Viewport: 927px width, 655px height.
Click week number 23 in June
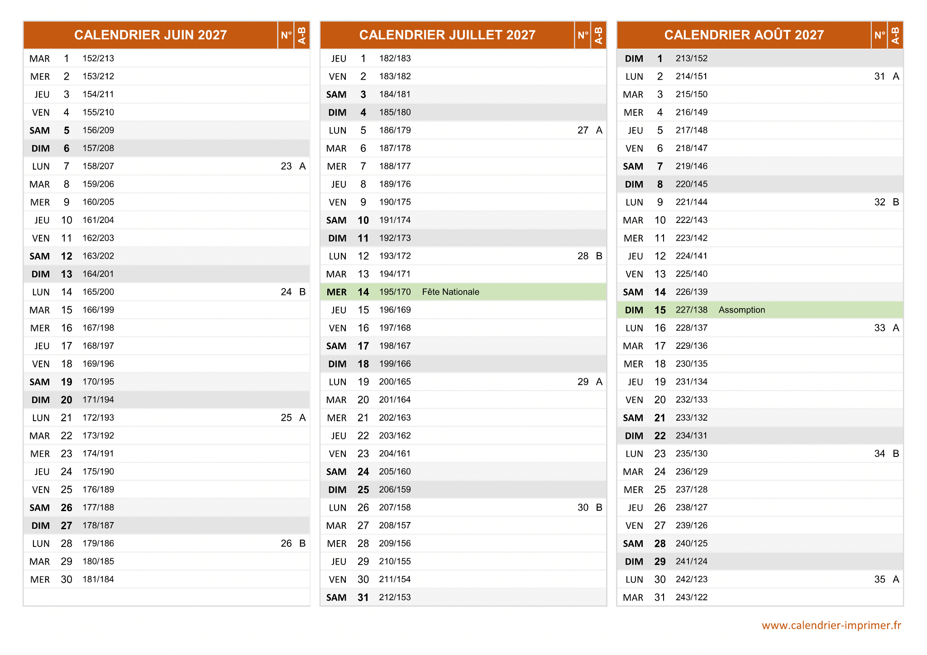coord(286,166)
